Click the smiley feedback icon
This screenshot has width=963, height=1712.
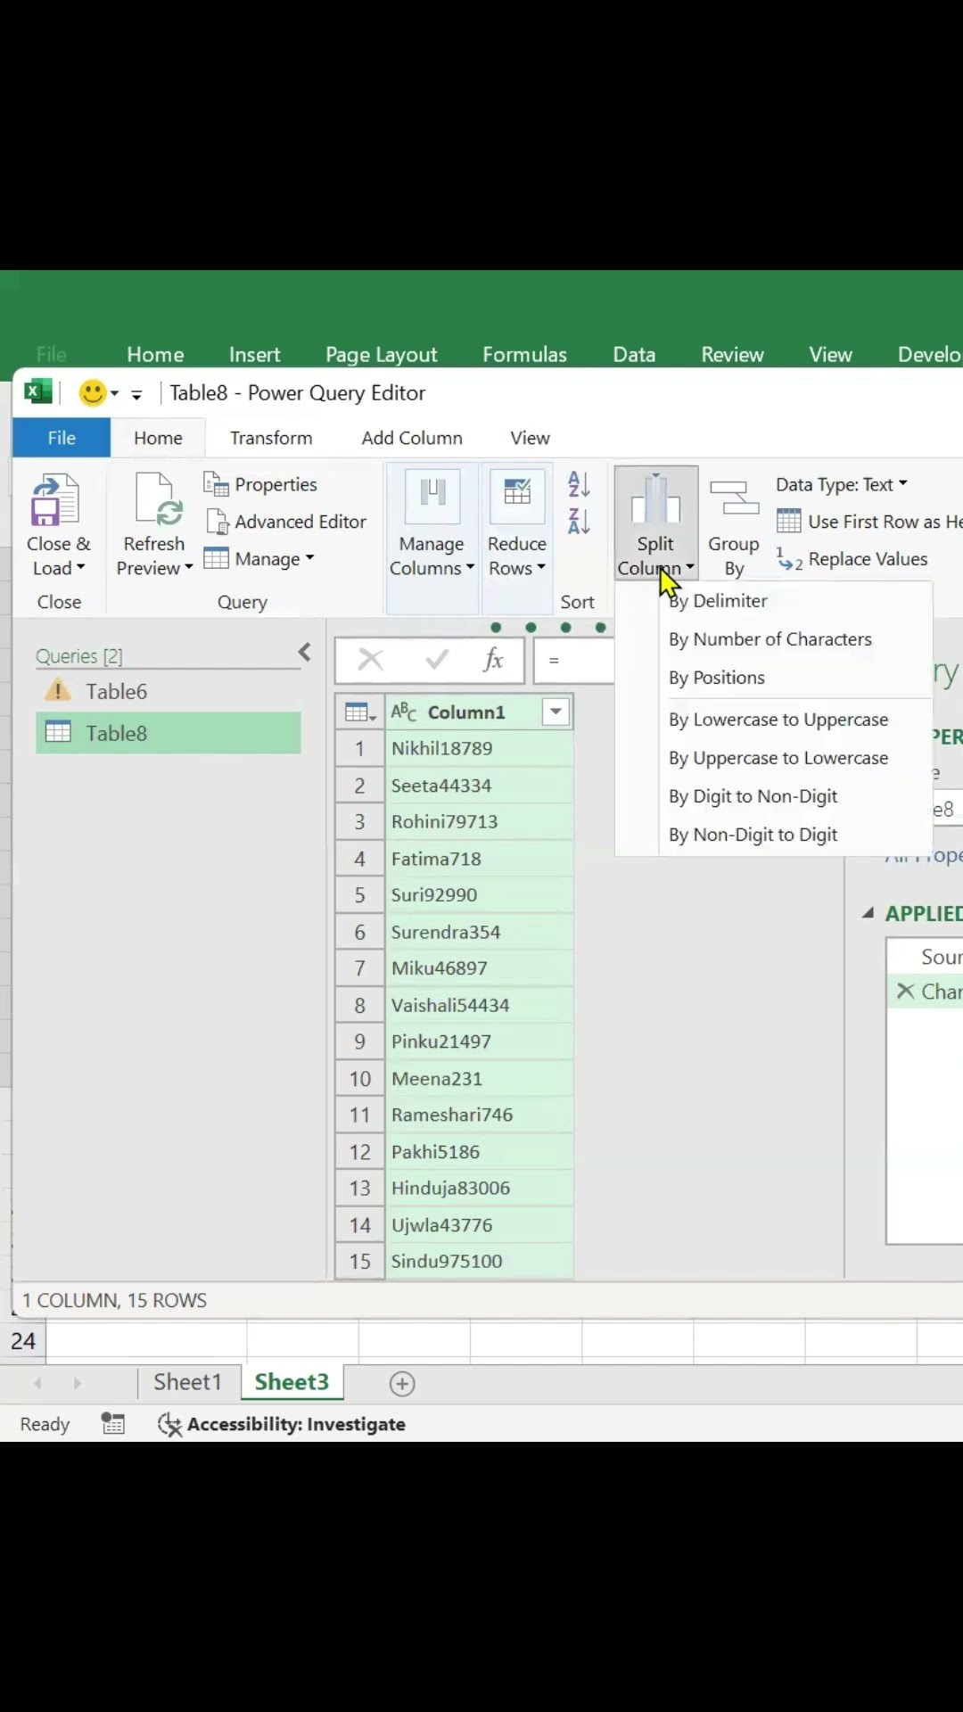tap(93, 393)
